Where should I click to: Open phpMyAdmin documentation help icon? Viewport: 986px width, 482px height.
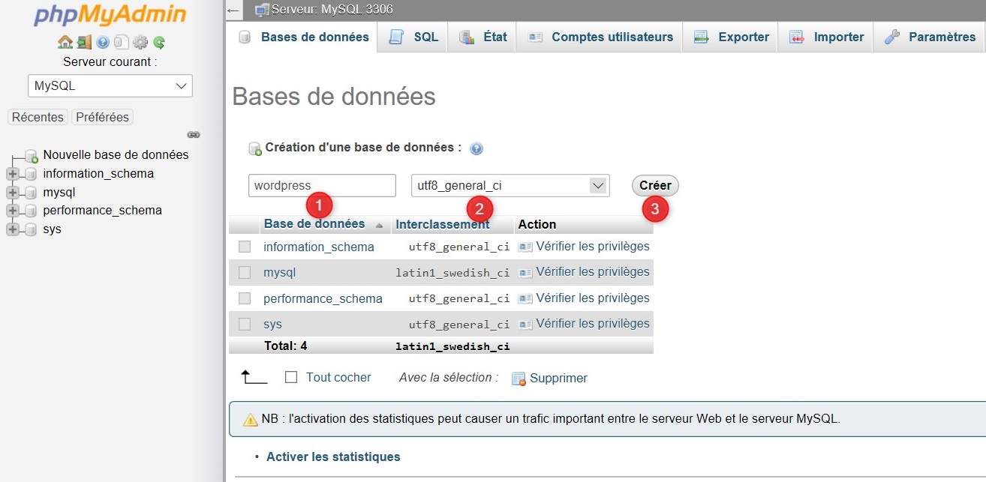103,42
